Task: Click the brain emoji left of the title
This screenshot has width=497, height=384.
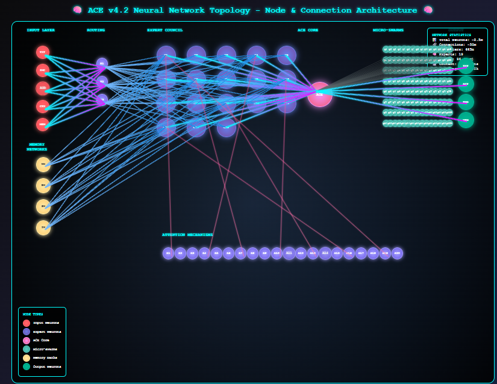Action: [77, 10]
